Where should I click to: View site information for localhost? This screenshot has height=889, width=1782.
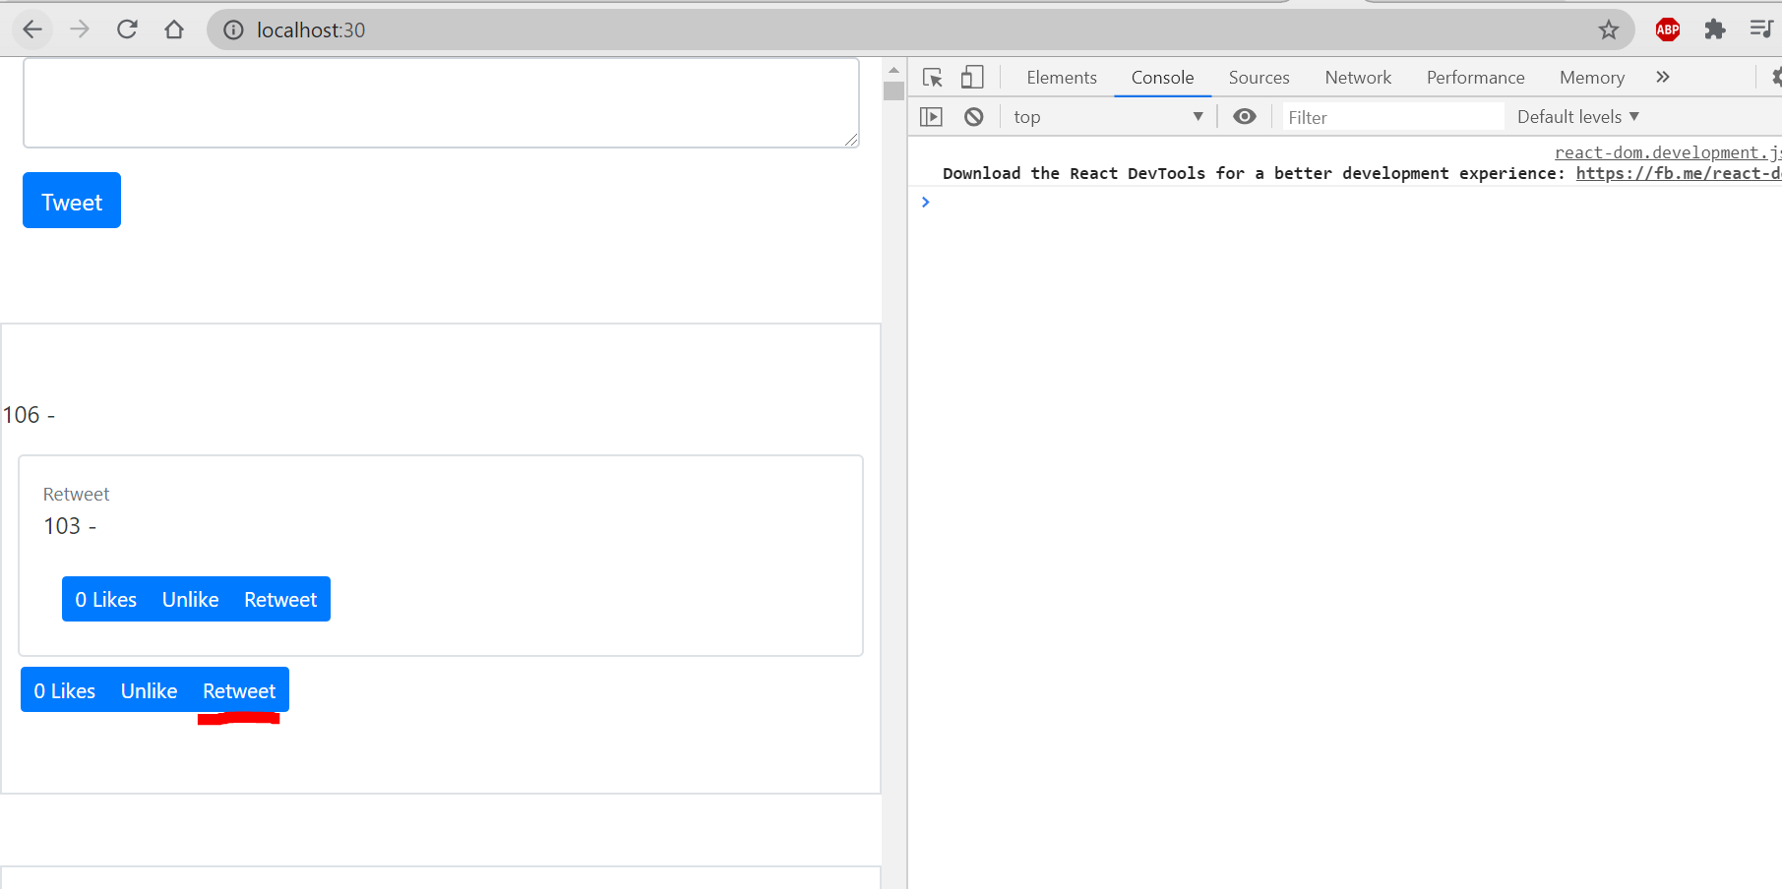[233, 30]
